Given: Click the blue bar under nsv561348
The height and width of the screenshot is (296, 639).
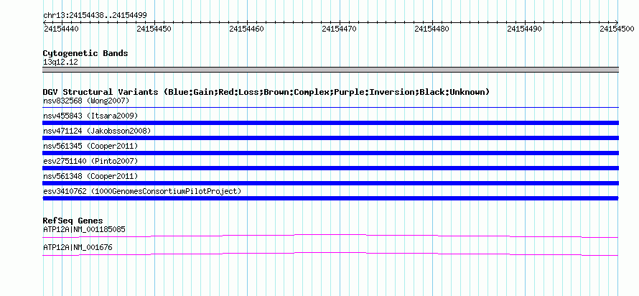Looking at the screenshot, I should point(330,183).
